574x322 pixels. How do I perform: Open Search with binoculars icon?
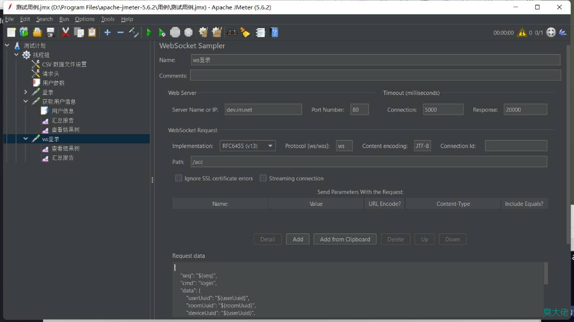[x=232, y=32]
